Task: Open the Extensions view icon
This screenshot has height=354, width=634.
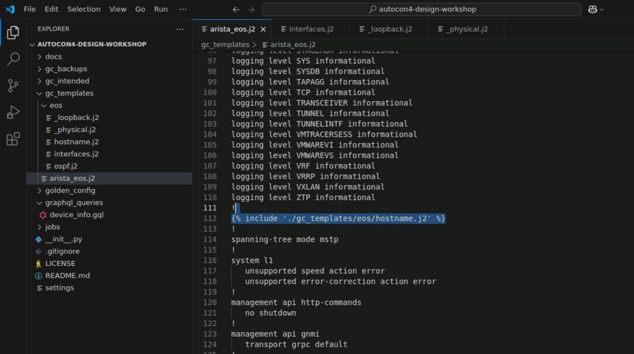Action: [13, 139]
